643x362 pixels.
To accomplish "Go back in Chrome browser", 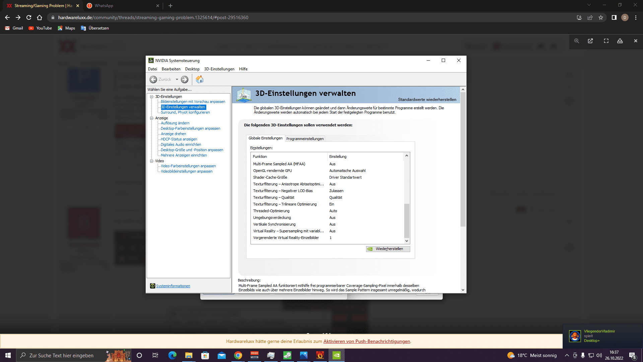I will [x=7, y=17].
